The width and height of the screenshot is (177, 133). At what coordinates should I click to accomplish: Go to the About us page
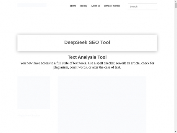[x=95, y=6]
